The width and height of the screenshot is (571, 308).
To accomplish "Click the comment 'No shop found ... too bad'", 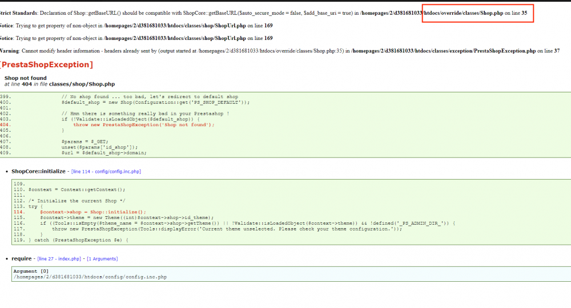I will [150, 97].
